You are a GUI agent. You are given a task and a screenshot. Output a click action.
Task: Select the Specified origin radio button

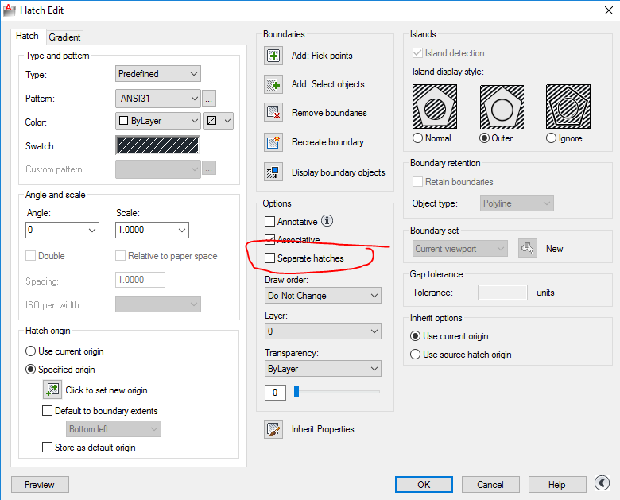(30, 370)
